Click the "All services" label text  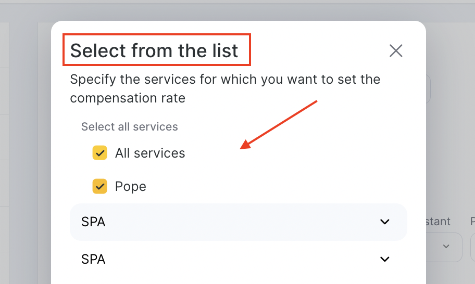click(x=150, y=153)
